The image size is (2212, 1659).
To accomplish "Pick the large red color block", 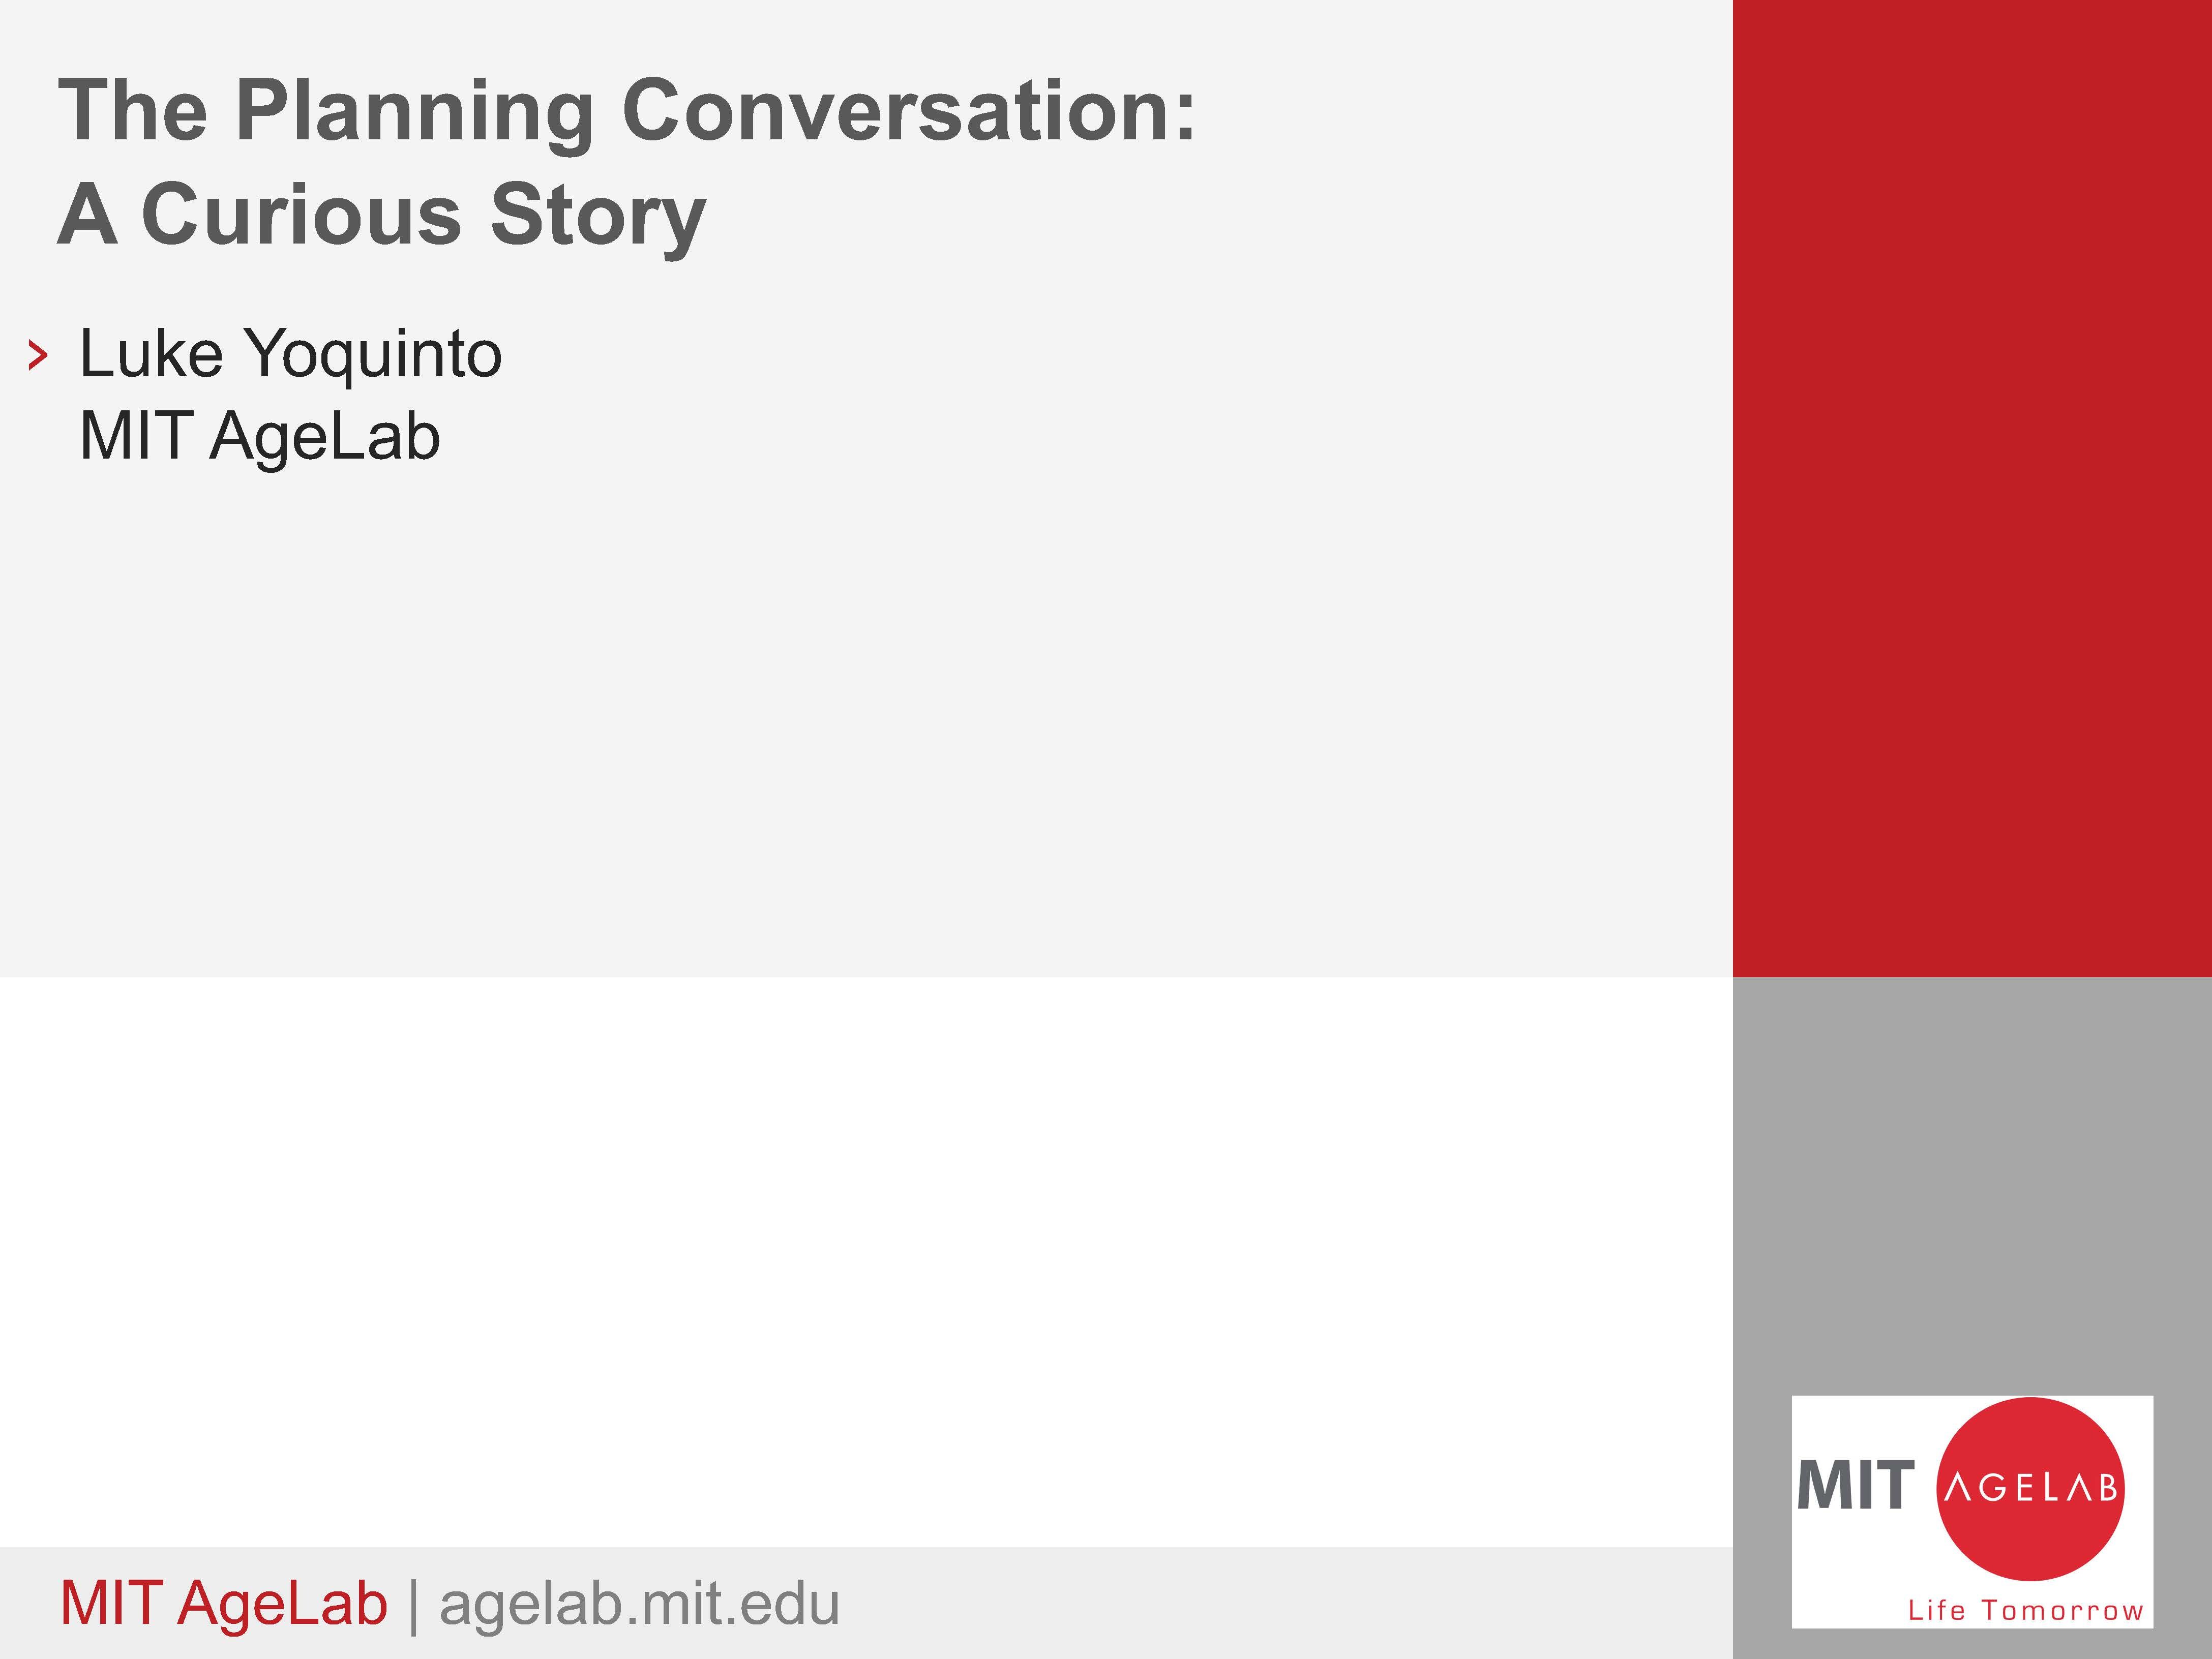I will [x=1972, y=488].
